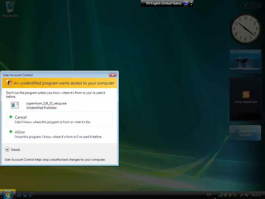Click the green arrow beside Allow
Image resolution: width=265 pixels, height=199 pixels.
click(11, 131)
